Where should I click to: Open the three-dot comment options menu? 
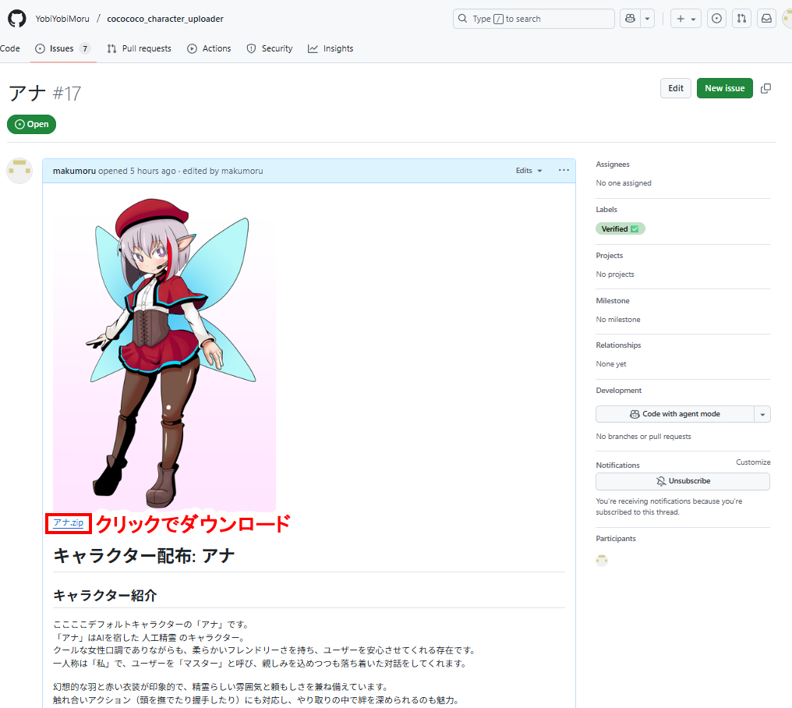tap(564, 171)
